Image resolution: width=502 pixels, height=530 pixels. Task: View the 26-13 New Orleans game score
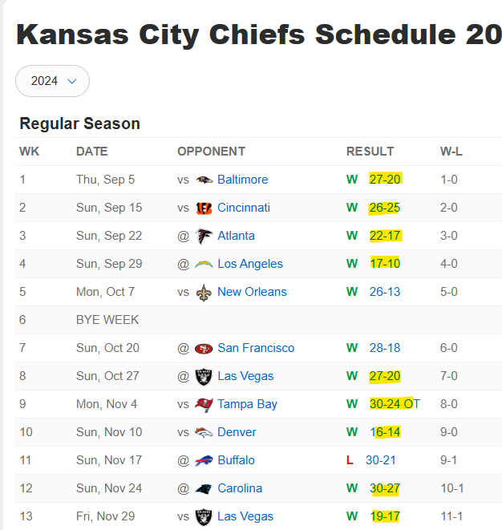pos(385,292)
